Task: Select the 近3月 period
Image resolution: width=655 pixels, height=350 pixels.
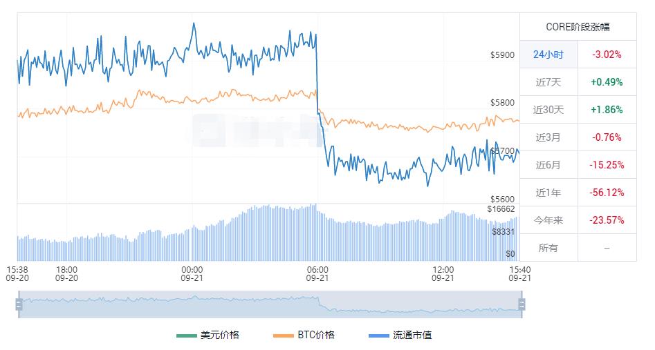Action: (549, 137)
